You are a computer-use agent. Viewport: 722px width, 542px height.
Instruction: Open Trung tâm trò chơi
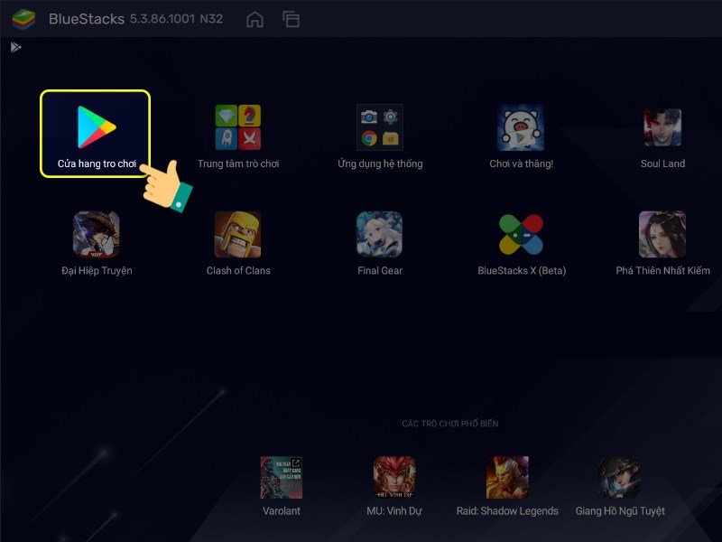pyautogui.click(x=236, y=128)
